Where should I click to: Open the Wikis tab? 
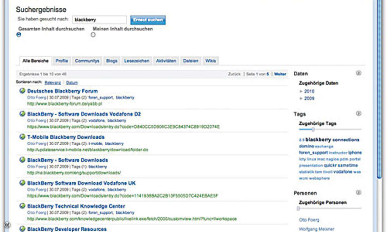coord(211,61)
